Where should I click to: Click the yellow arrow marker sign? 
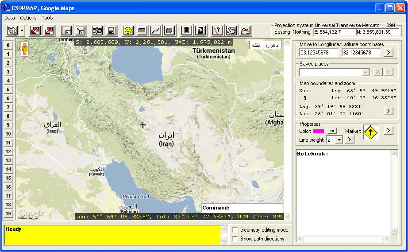point(370,132)
